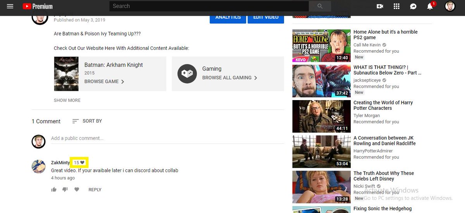Click channel name HarryPotterAdmirer
Viewport: 465px width, 213px height.
pos(373,151)
